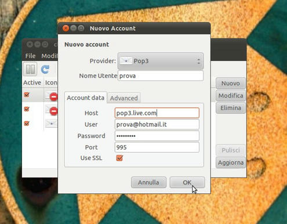The width and height of the screenshot is (287, 224).
Task: Confirm with the OK button
Action: [187, 182]
